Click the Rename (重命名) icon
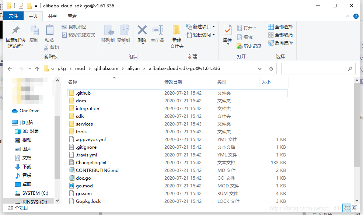363x215 pixels. pos(157,30)
